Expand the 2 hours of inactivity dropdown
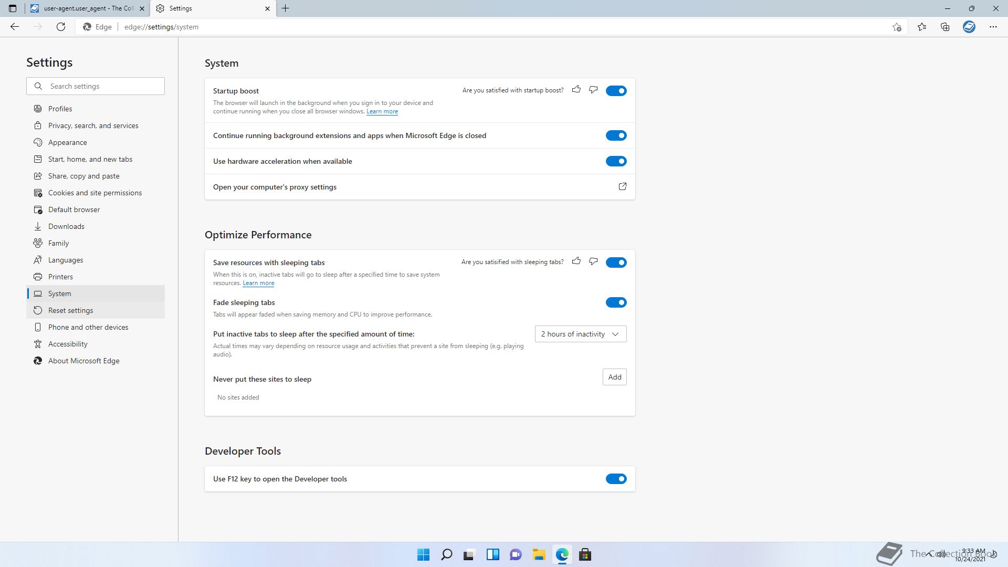 tap(580, 334)
